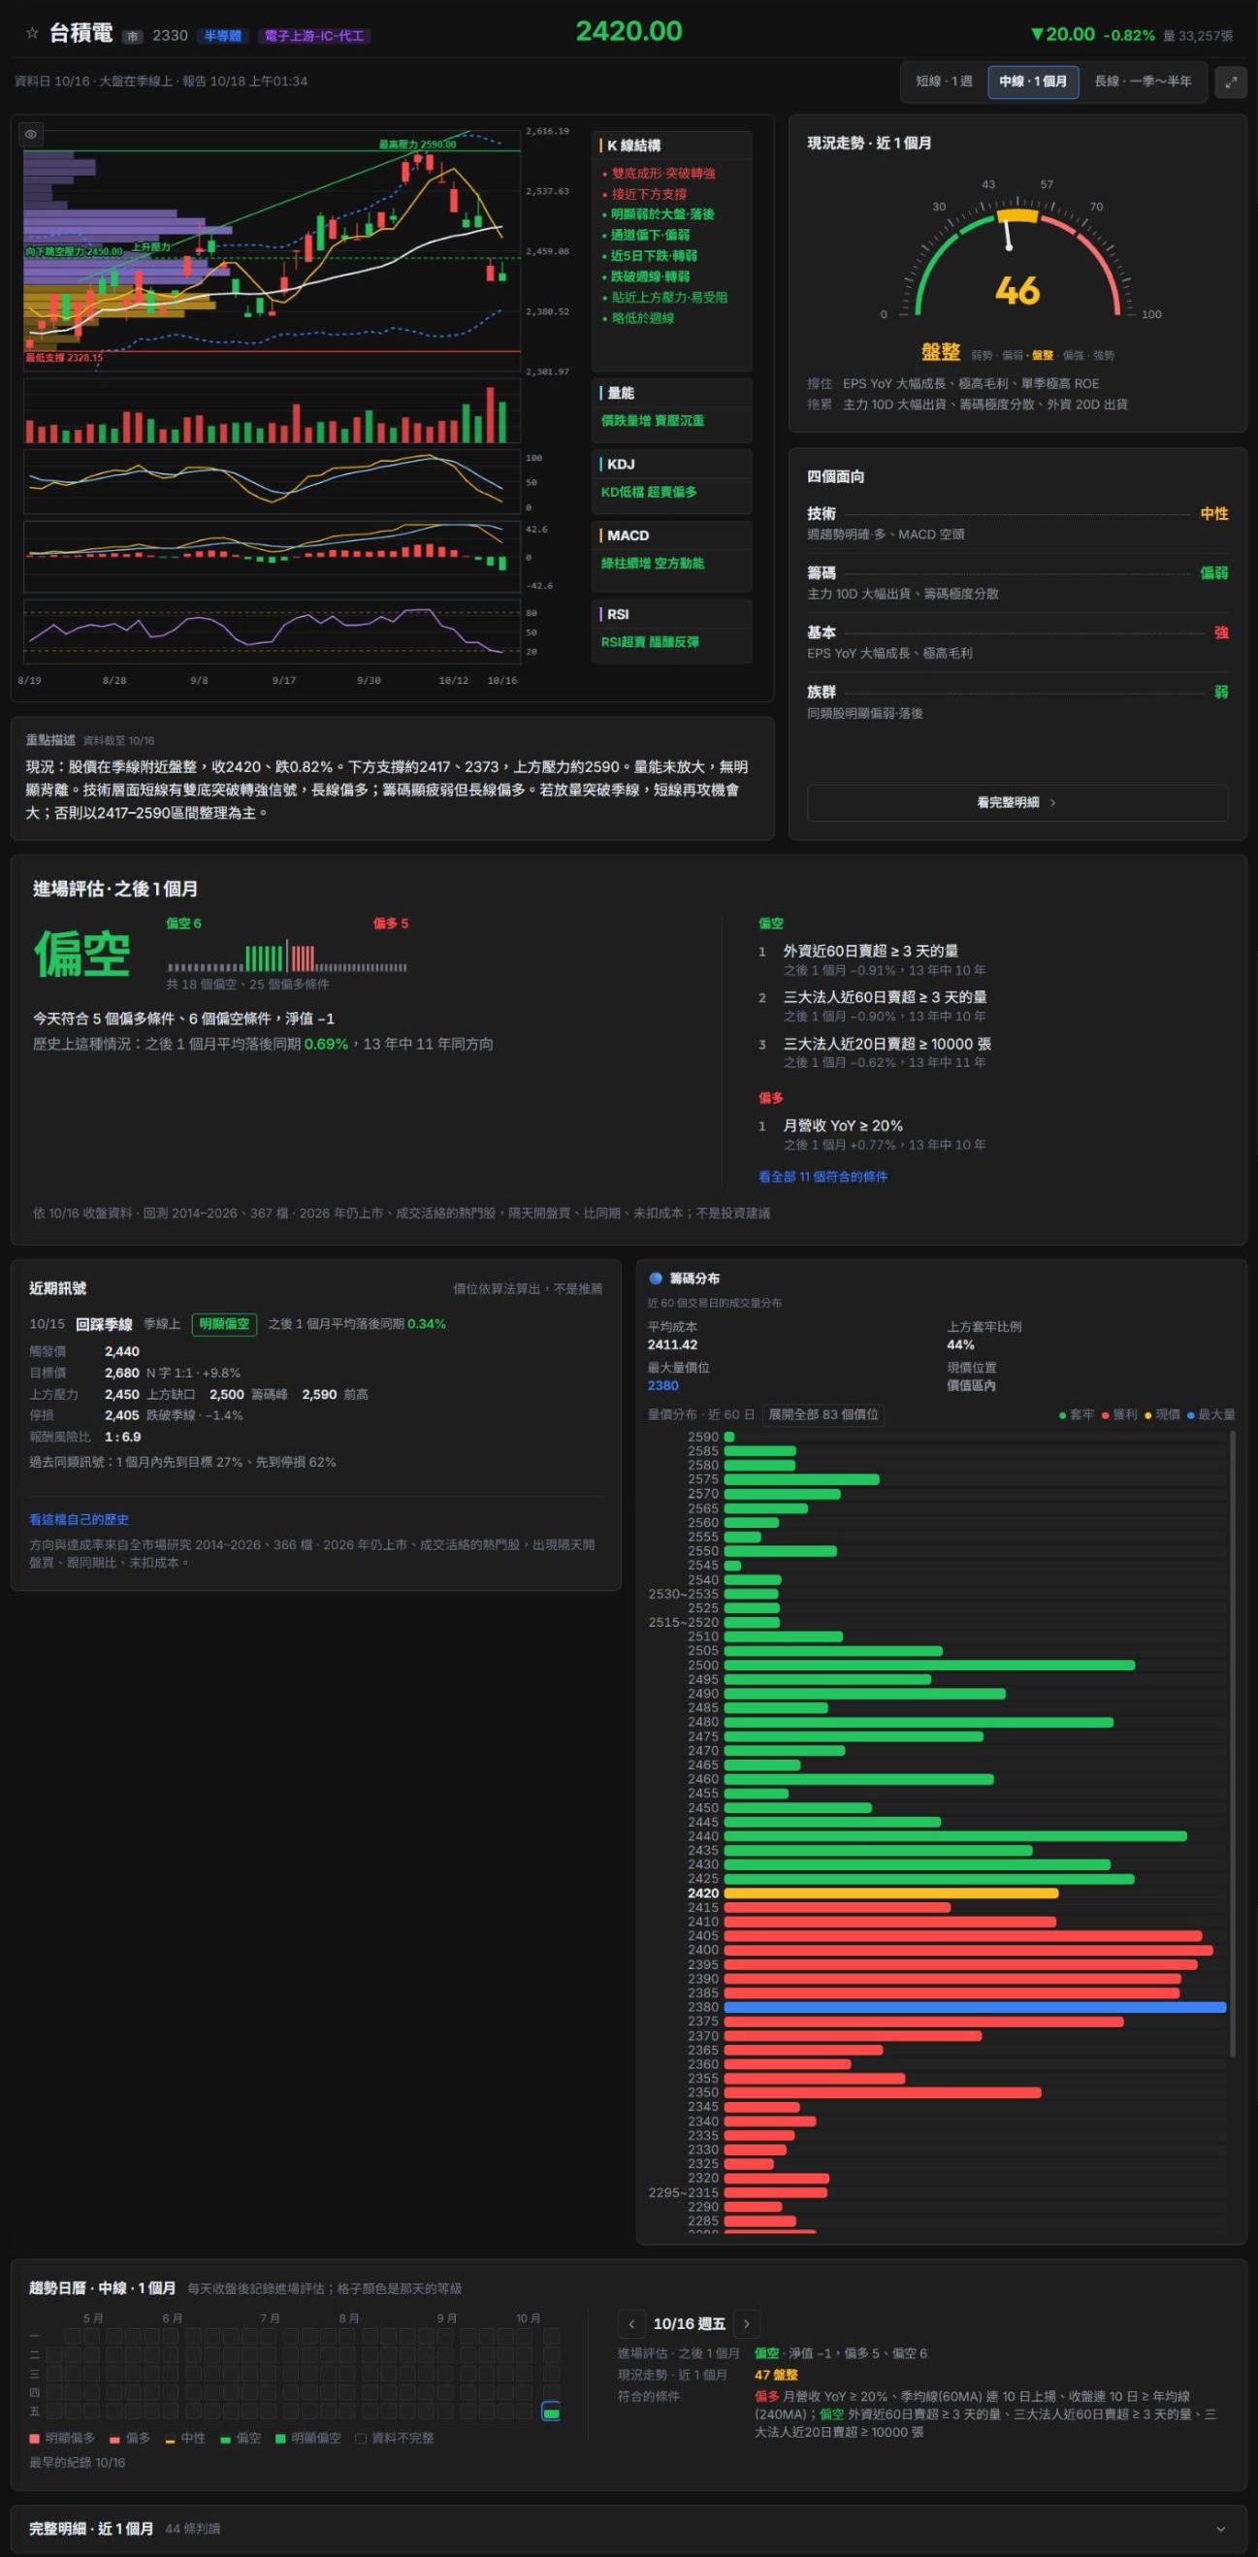Image resolution: width=1258 pixels, height=2557 pixels.
Task: Toggle the eye icon on the K-line chart
Action: coord(32,134)
